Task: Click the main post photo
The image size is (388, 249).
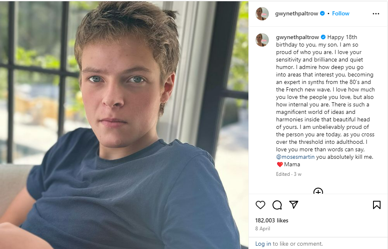Action: pyautogui.click(x=124, y=125)
